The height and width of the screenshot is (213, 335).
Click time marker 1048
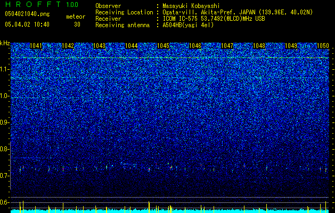[259, 46]
